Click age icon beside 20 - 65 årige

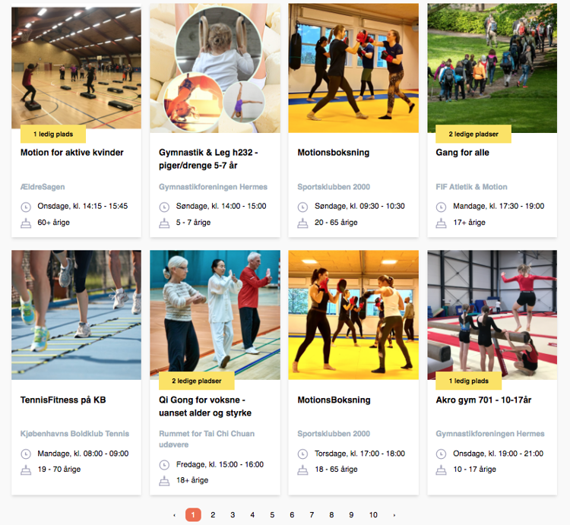coord(302,223)
